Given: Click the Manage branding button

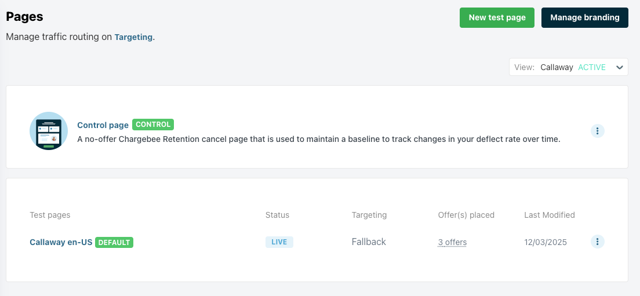Looking at the screenshot, I should pos(584,17).
